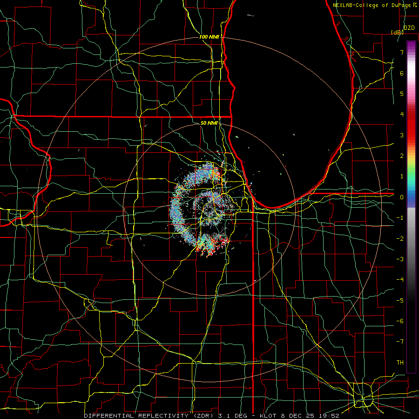
Task: Click the '100 NMI' range ring label
Action: (x=209, y=37)
